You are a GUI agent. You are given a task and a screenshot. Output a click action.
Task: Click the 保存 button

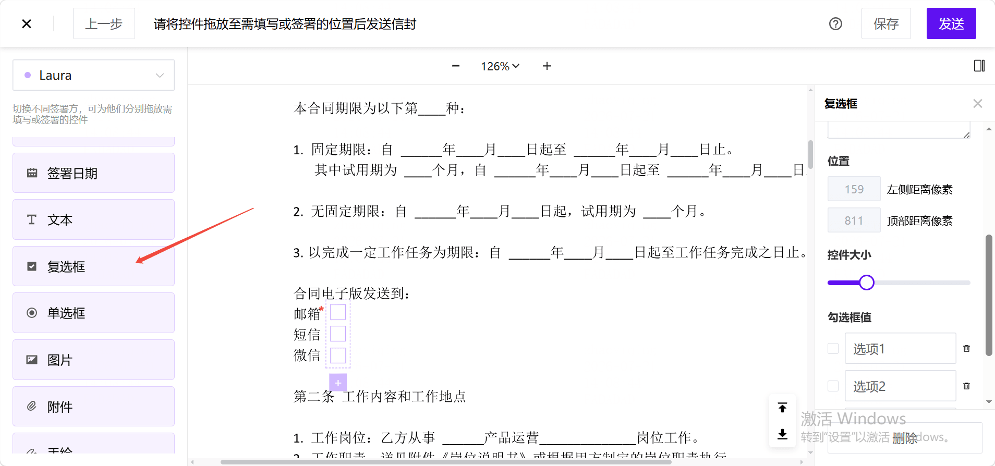[x=886, y=23]
